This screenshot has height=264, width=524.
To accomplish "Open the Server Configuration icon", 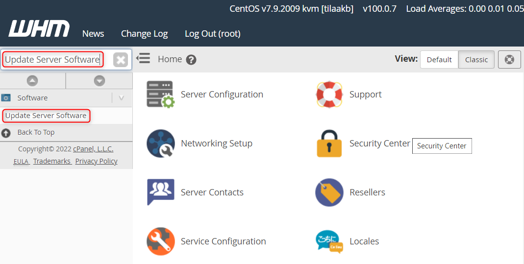I will click(x=160, y=94).
